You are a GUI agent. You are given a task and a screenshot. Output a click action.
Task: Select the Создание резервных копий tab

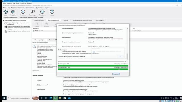pos(10,17)
